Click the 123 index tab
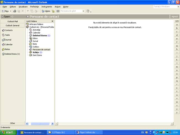The width and height of the screenshot is (180, 135). click(x=177, y=21)
